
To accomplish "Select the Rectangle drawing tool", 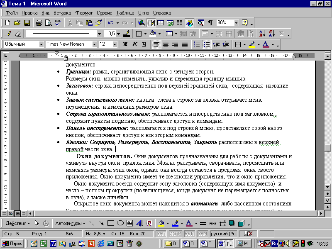I will tap(110, 223).
